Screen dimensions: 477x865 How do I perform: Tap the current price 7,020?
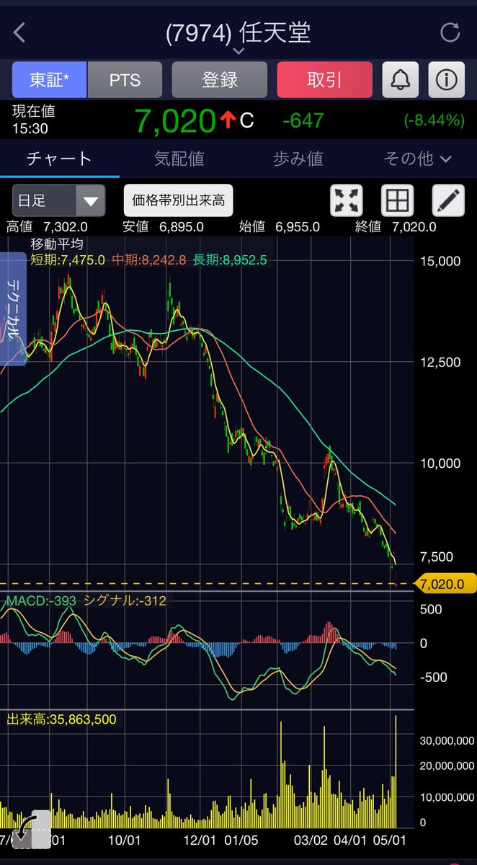[x=175, y=120]
